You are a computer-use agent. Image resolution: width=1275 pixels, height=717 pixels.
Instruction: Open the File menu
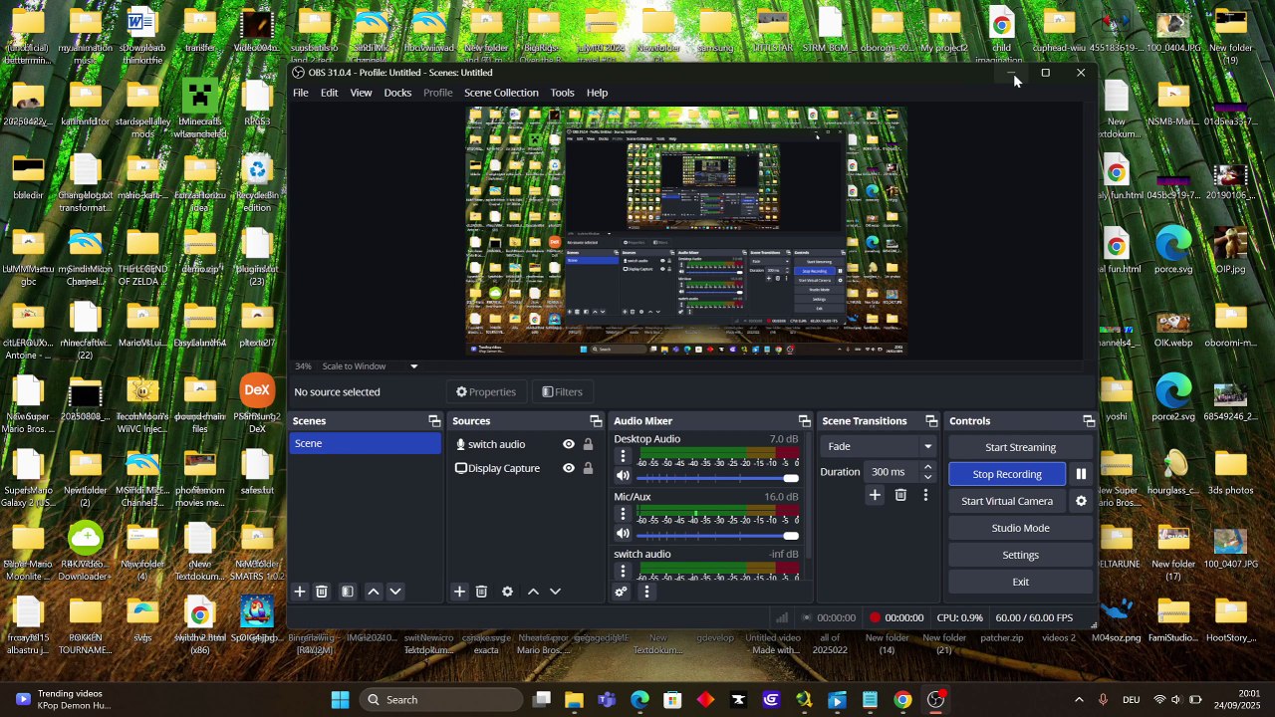pyautogui.click(x=300, y=93)
